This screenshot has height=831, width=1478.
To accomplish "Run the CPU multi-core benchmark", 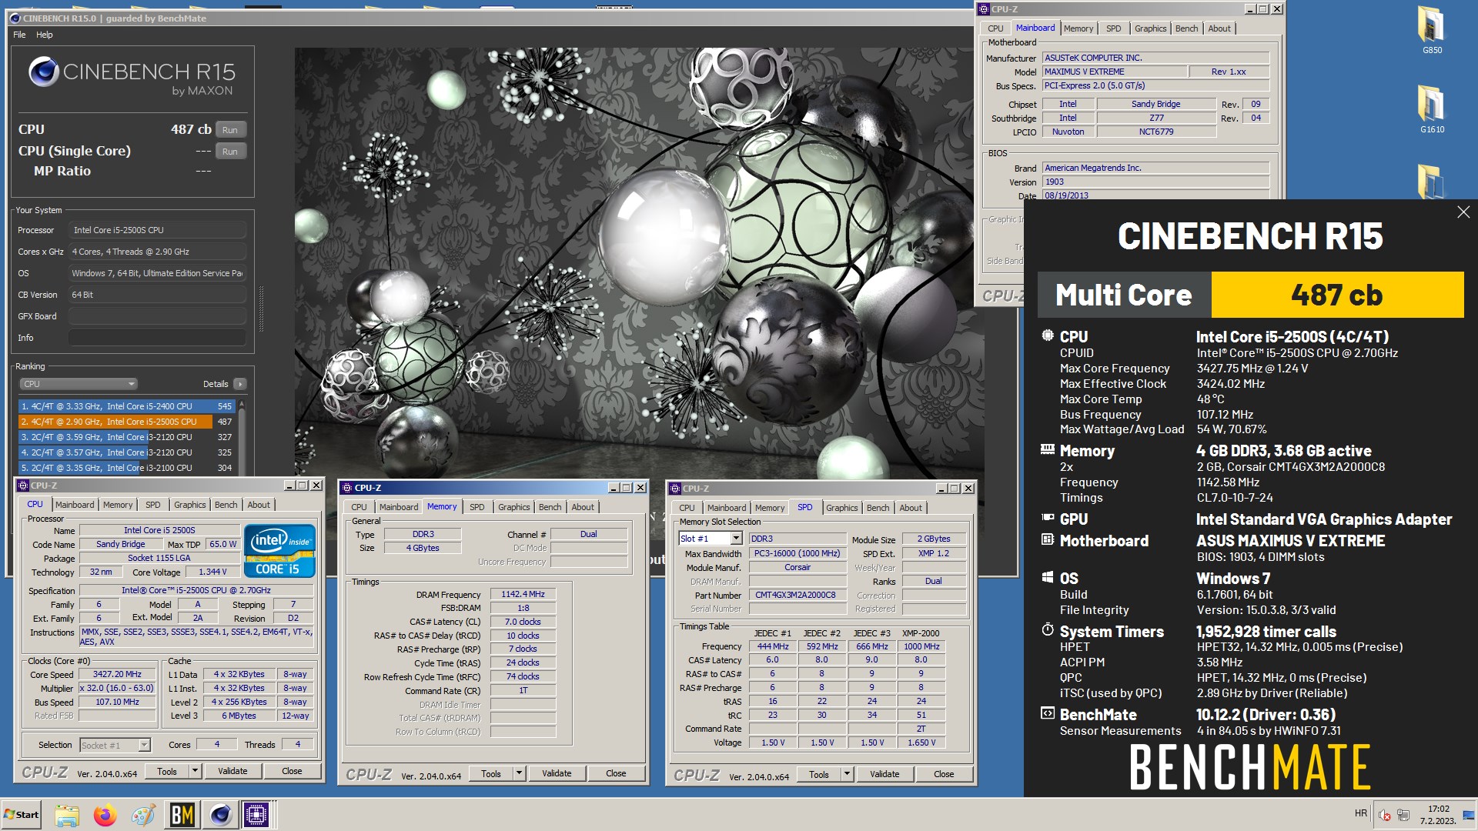I will click(230, 130).
